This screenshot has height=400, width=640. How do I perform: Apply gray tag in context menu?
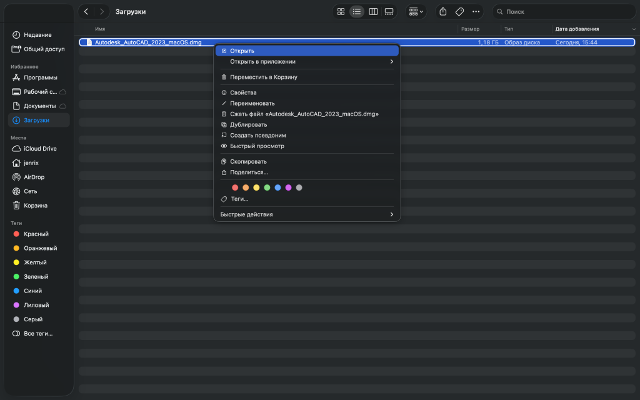coord(299,187)
